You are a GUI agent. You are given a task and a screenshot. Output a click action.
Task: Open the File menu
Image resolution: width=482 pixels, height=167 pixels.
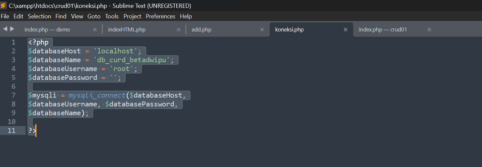[5, 16]
